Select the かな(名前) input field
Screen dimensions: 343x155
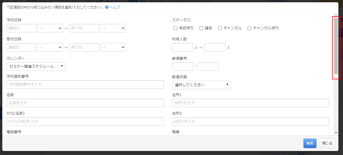tap(85, 121)
